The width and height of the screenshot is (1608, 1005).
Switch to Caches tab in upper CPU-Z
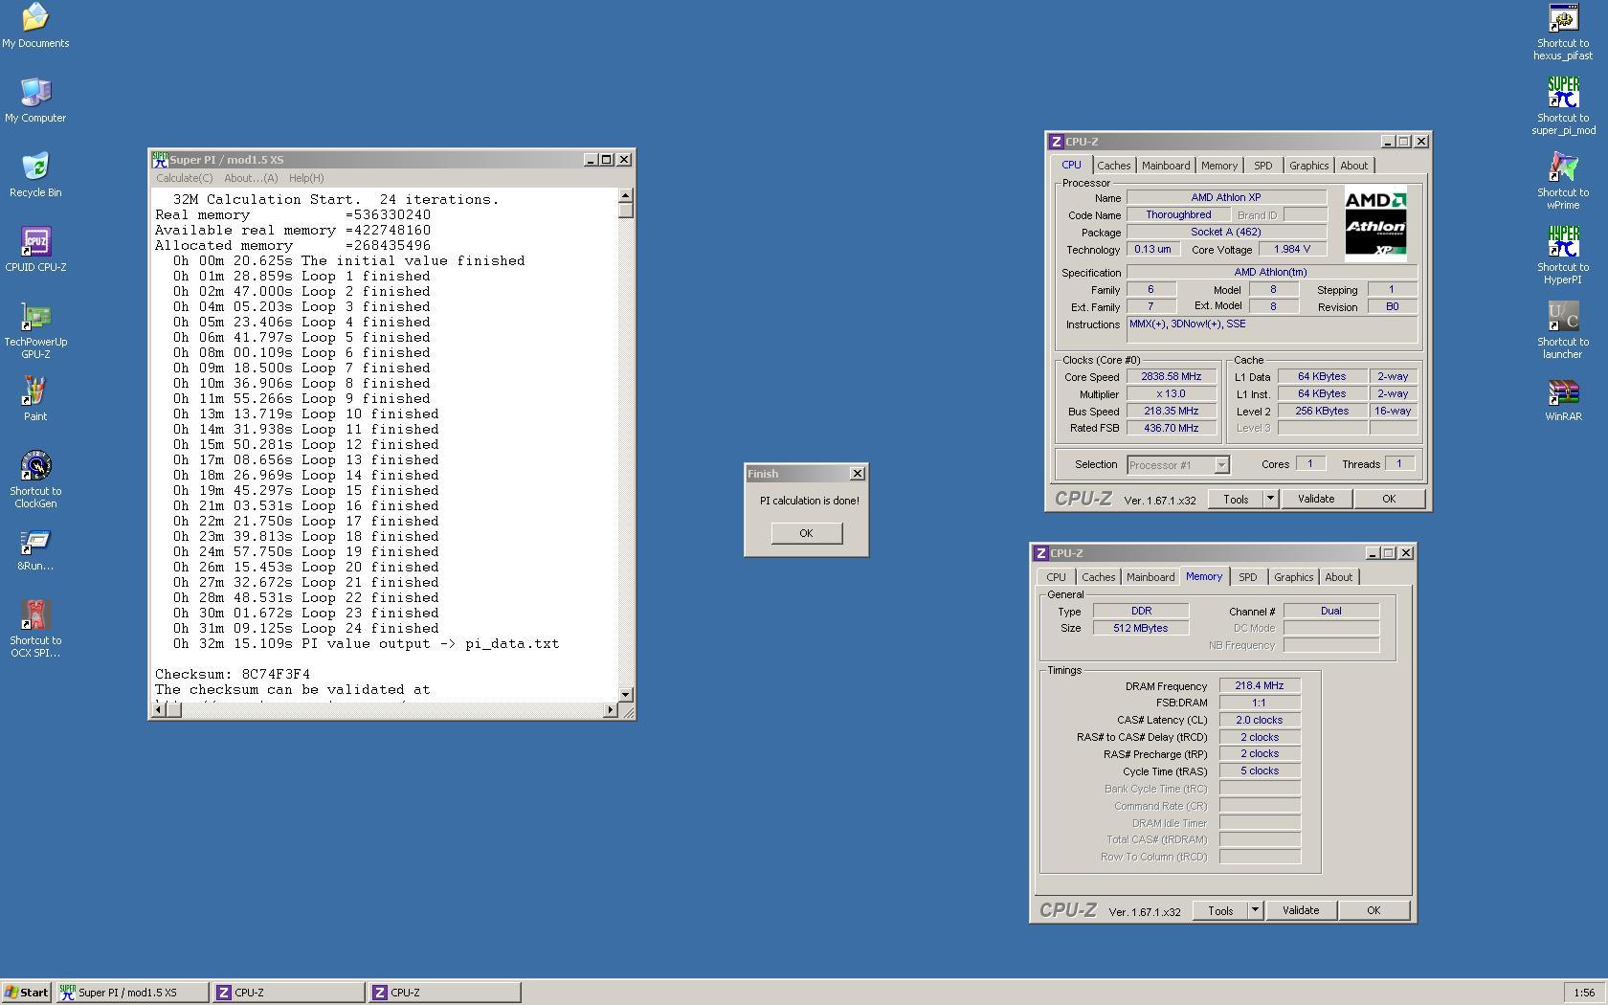point(1113,166)
